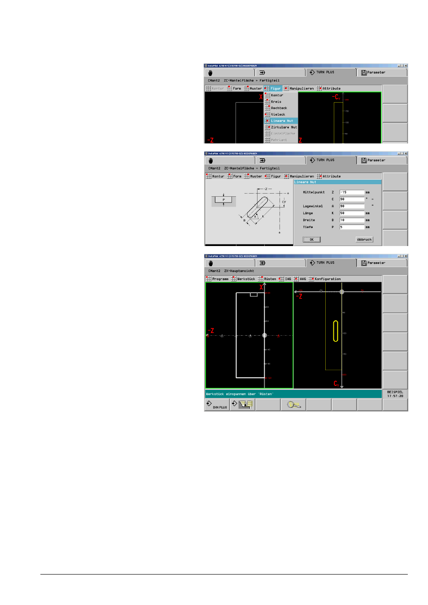Open the Rüsten menu
Viewport: 428px width, 605px height.
pyautogui.click(x=267, y=279)
